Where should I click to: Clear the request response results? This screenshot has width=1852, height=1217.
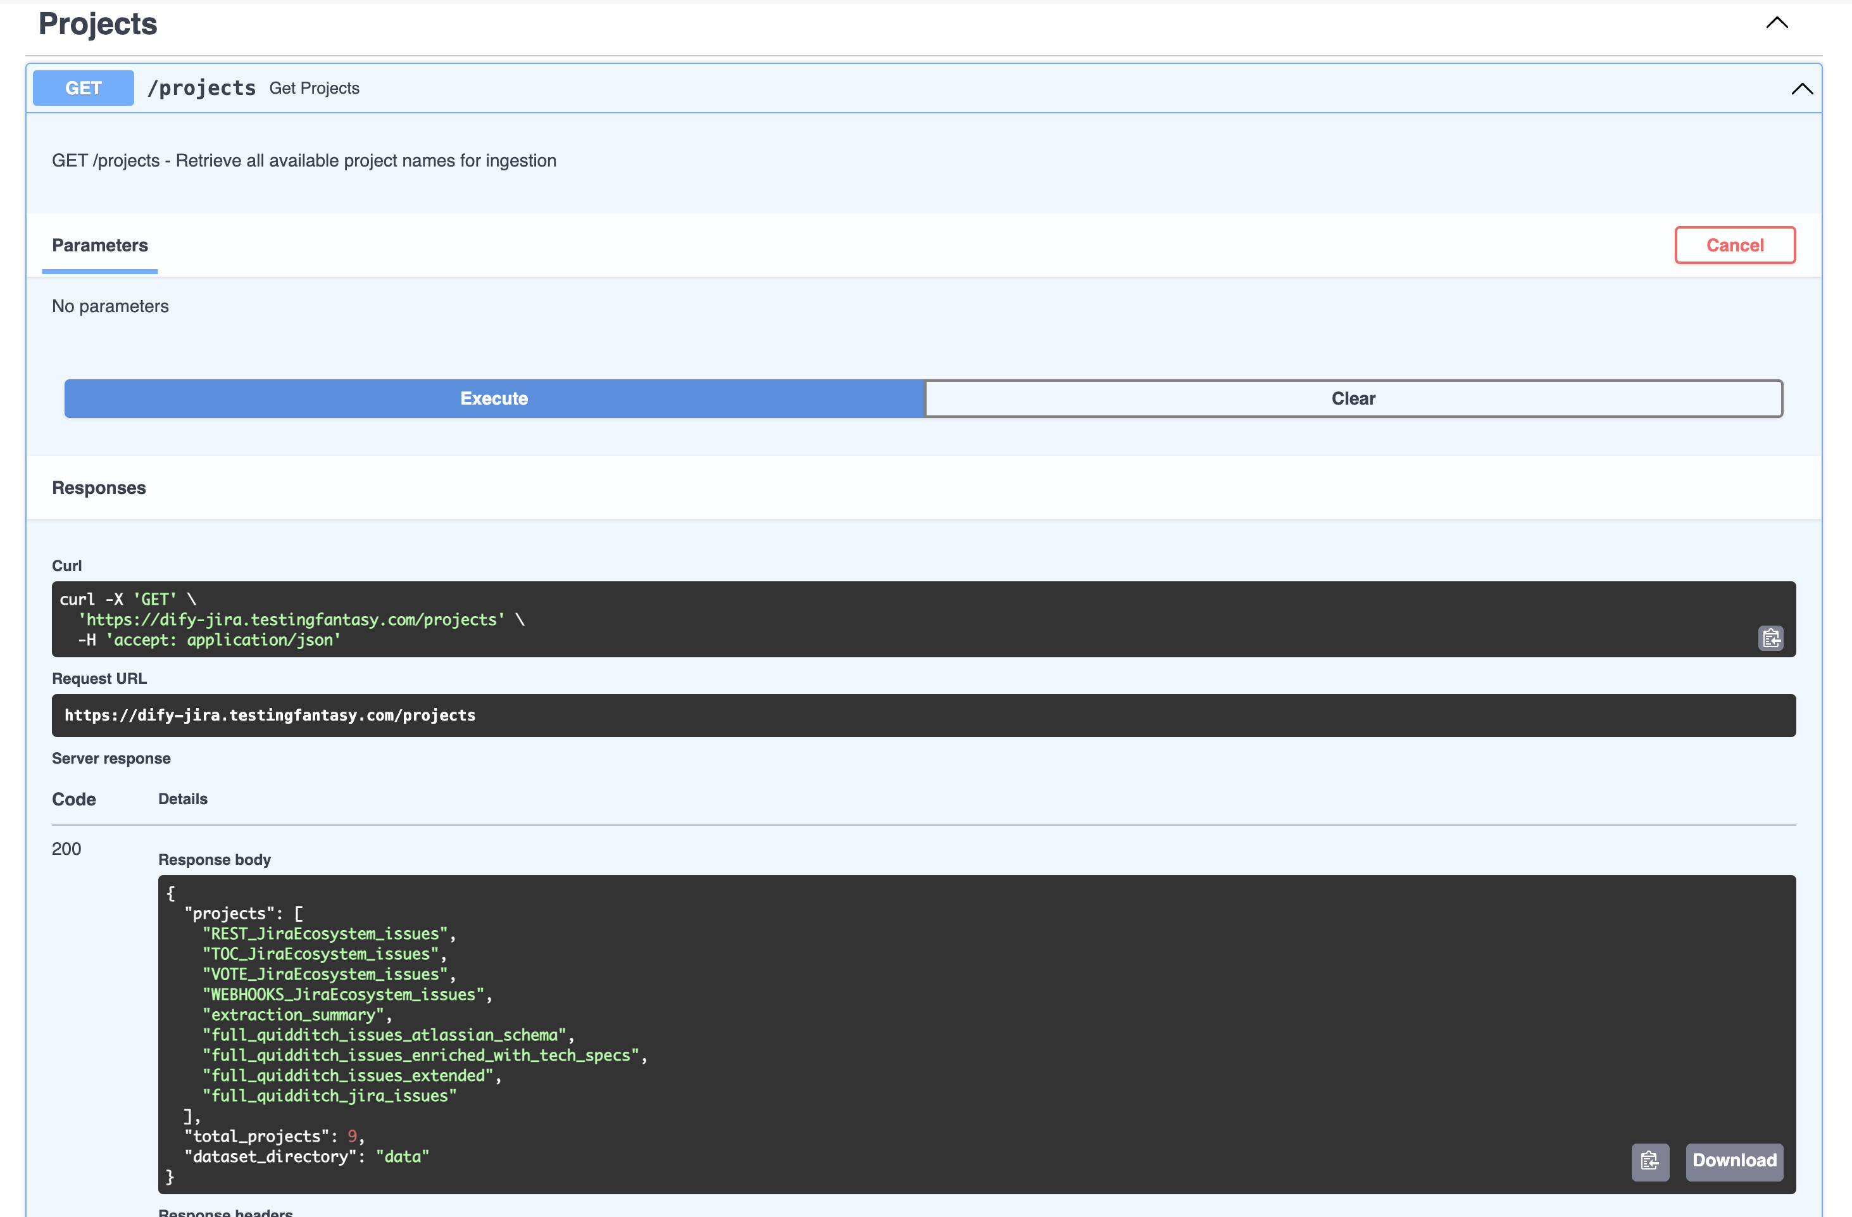click(1354, 398)
